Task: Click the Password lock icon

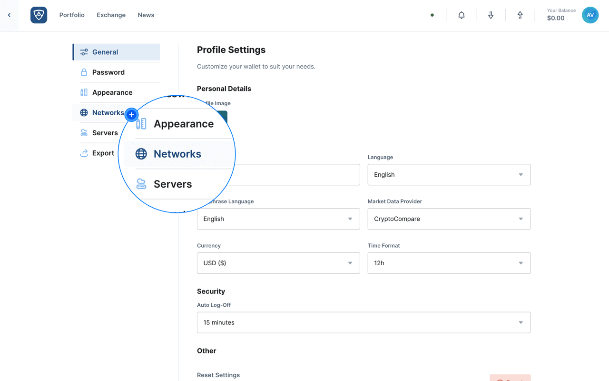Action: tap(84, 72)
